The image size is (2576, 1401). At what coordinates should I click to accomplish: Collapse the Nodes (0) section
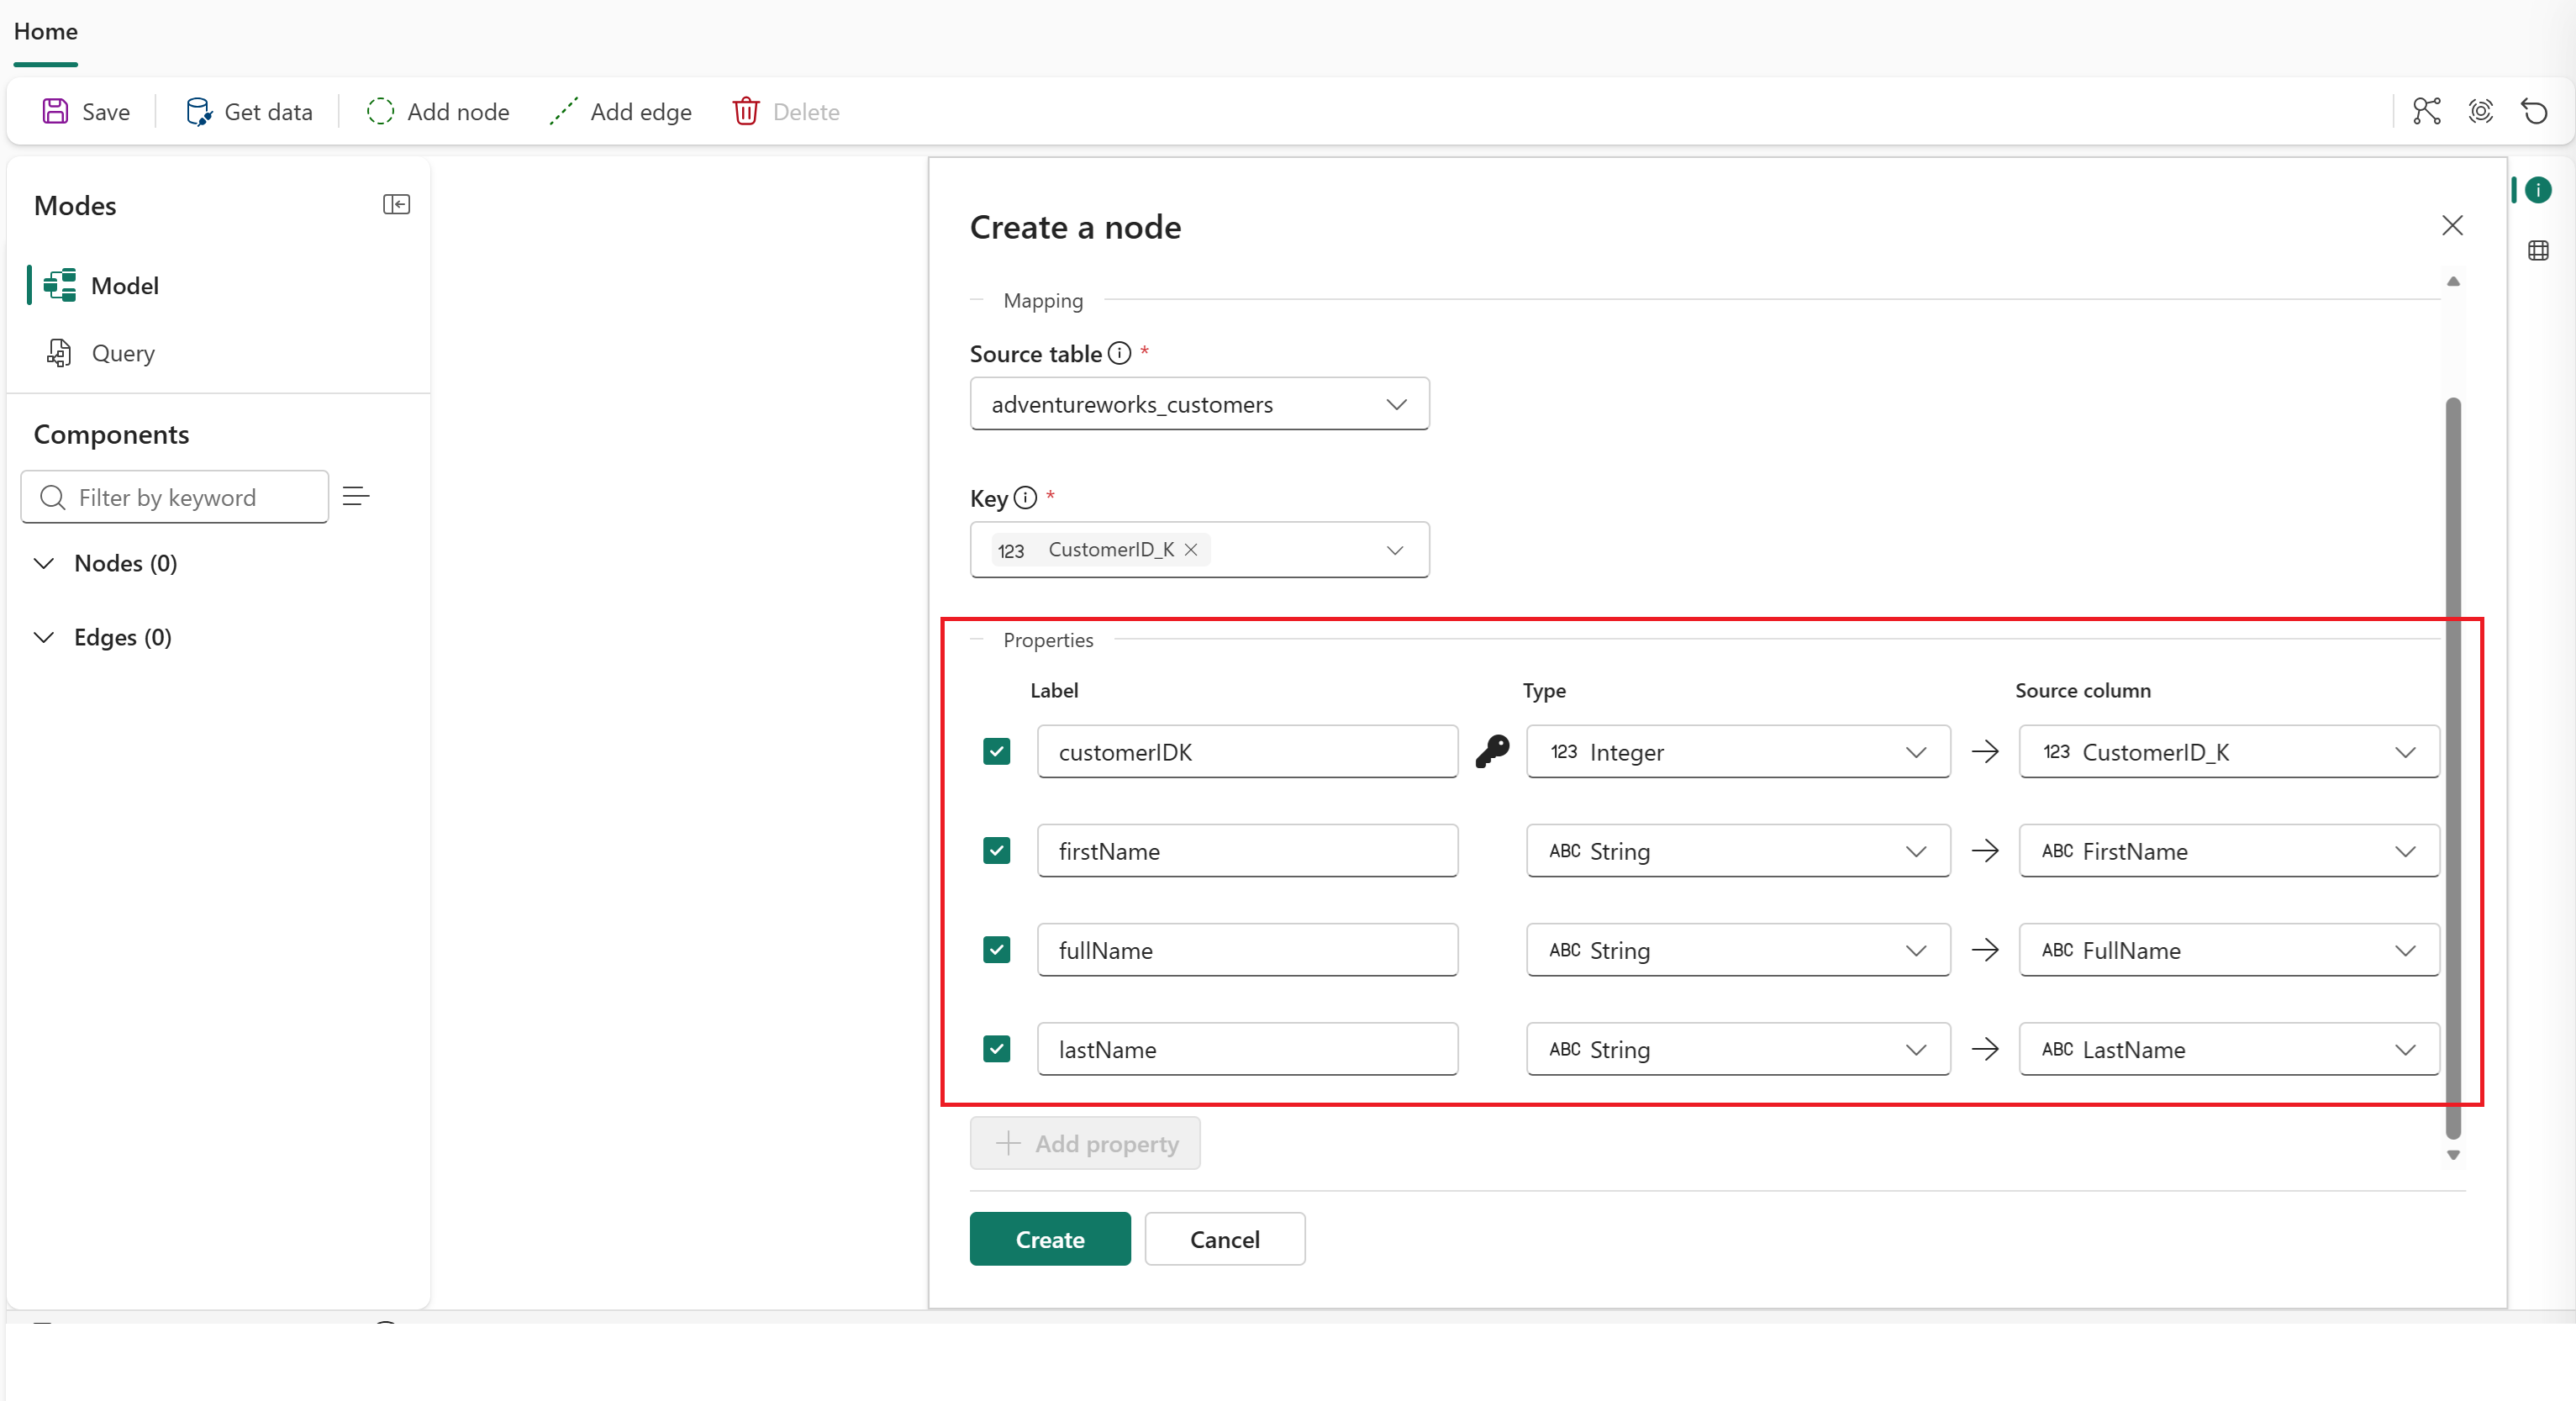click(44, 563)
